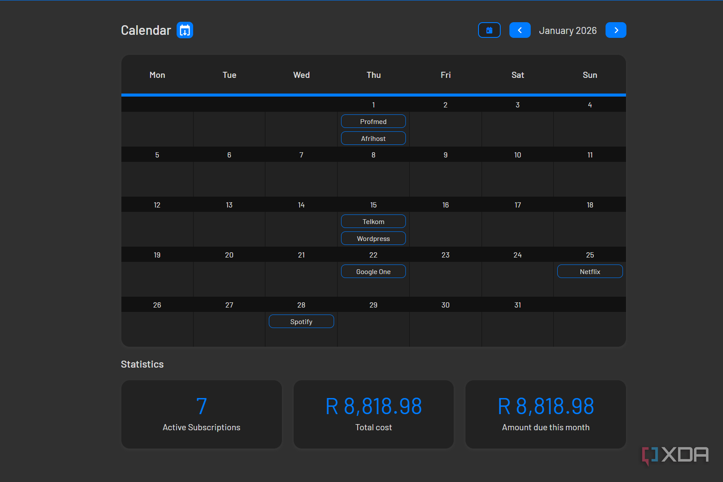Select day 19 in the calendar

pos(157,255)
